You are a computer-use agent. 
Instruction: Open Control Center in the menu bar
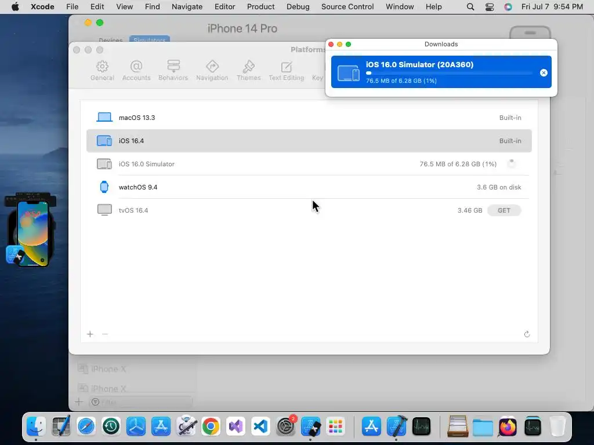(x=490, y=7)
